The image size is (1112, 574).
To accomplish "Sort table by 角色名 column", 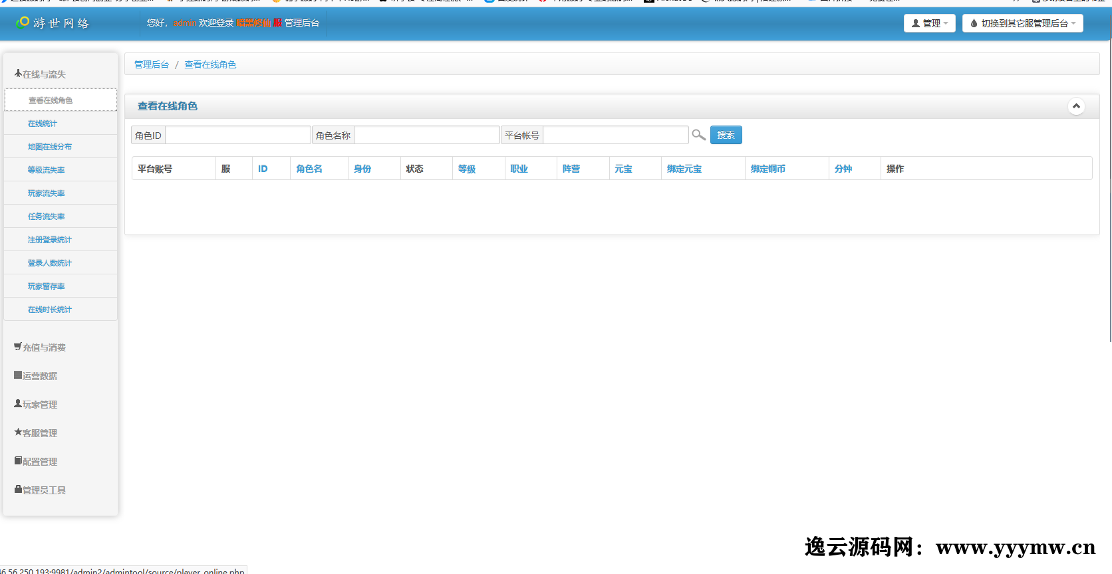I will tap(309, 169).
